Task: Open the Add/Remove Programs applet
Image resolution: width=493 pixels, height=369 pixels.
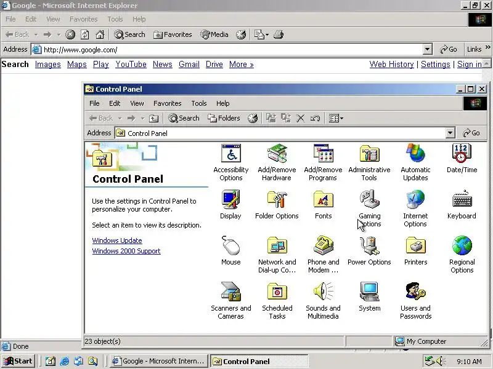Action: tap(323, 162)
